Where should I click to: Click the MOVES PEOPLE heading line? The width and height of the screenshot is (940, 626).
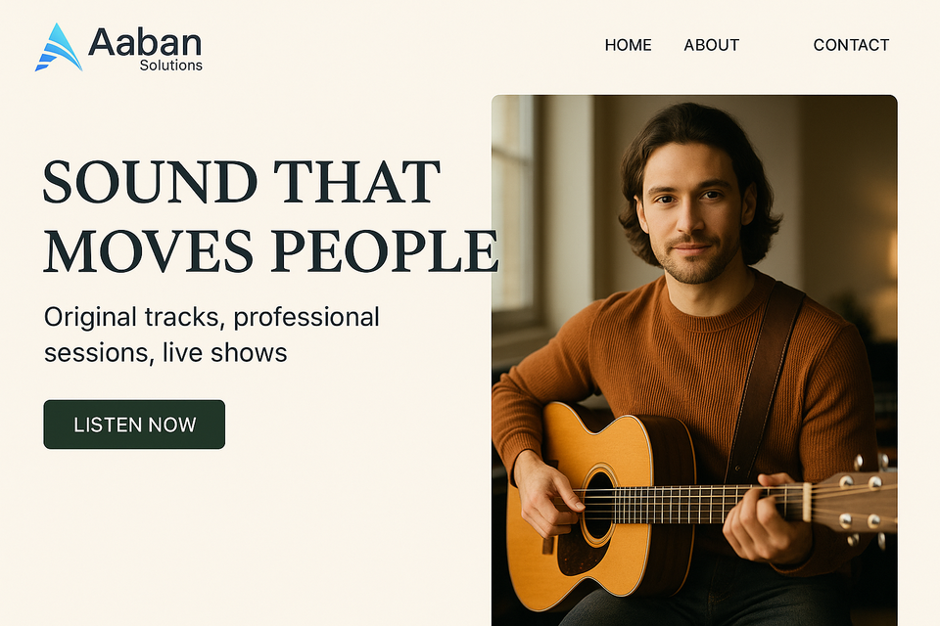point(271,250)
